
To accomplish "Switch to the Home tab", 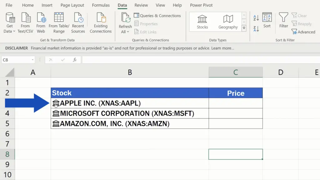I will click(28, 5).
